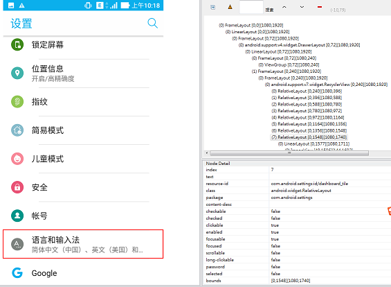
Task: Click the orange warning triangle toolbar icon
Action: pyautogui.click(x=230, y=7)
